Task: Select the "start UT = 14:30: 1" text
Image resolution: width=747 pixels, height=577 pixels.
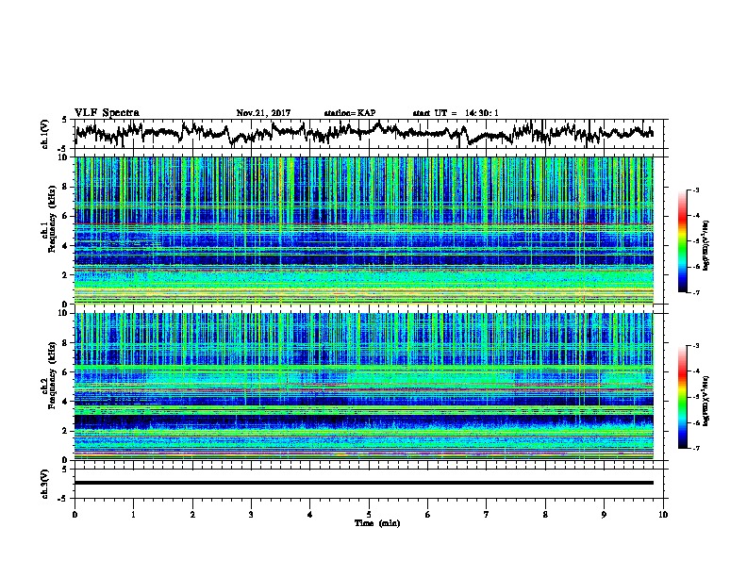Action: click(x=456, y=113)
